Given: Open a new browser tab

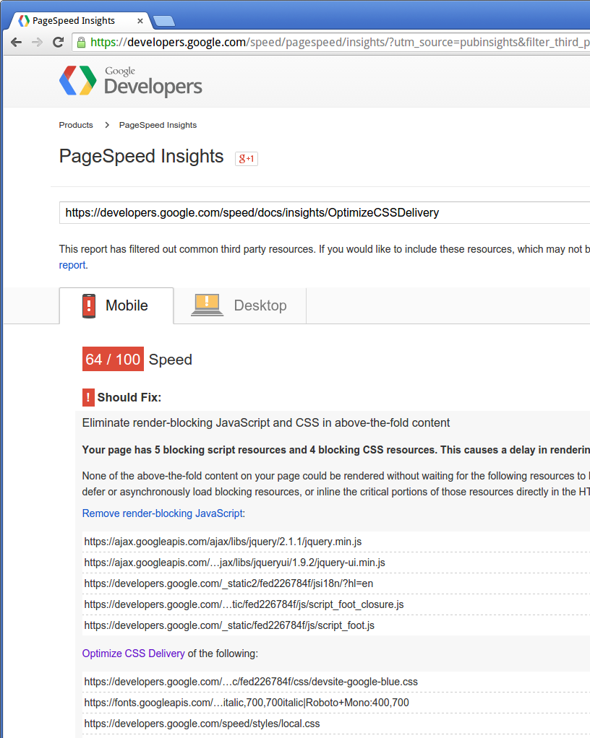Looking at the screenshot, I should click(164, 21).
